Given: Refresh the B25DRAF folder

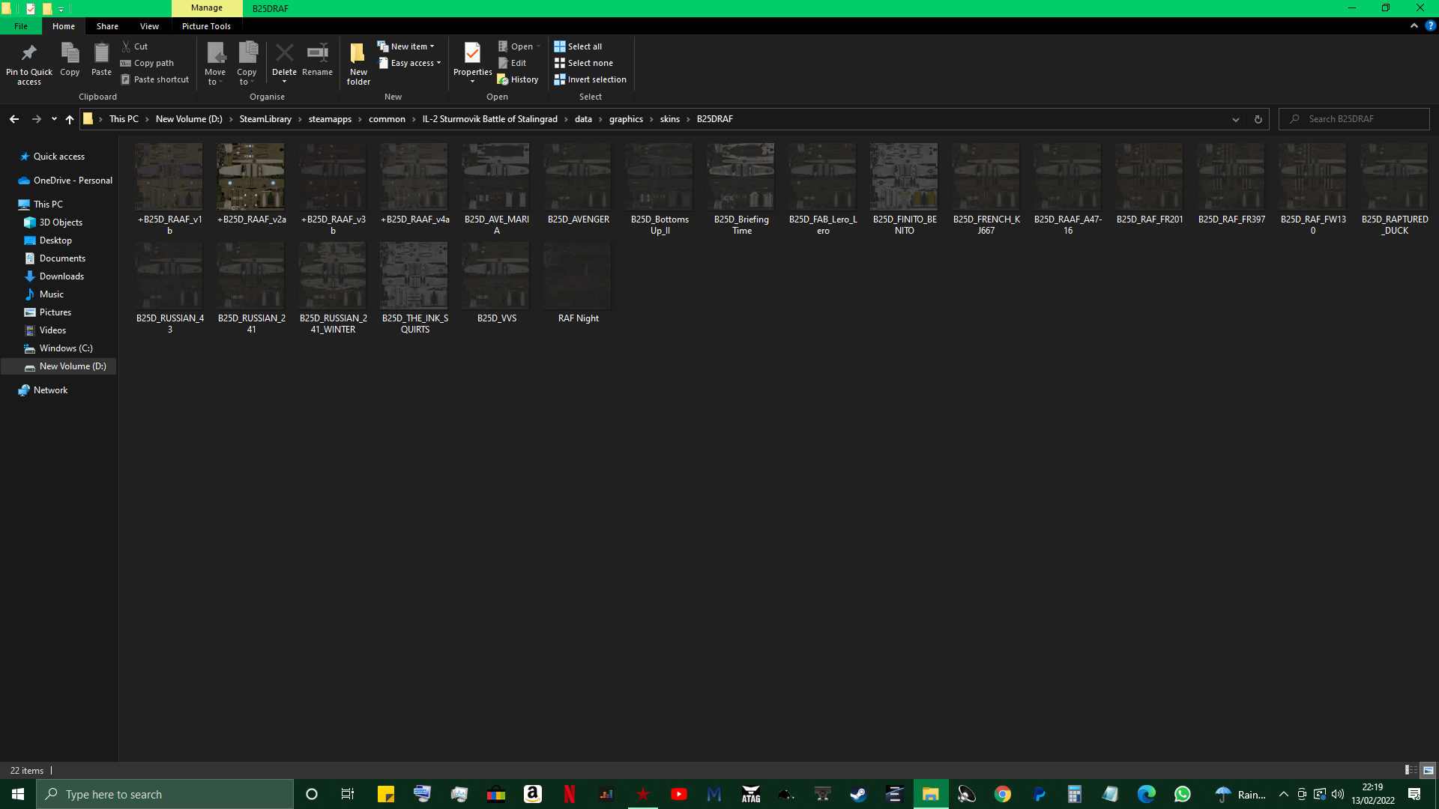Looking at the screenshot, I should [1258, 119].
